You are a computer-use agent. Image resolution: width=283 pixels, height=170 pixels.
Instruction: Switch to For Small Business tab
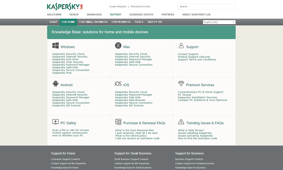pos(93,22)
